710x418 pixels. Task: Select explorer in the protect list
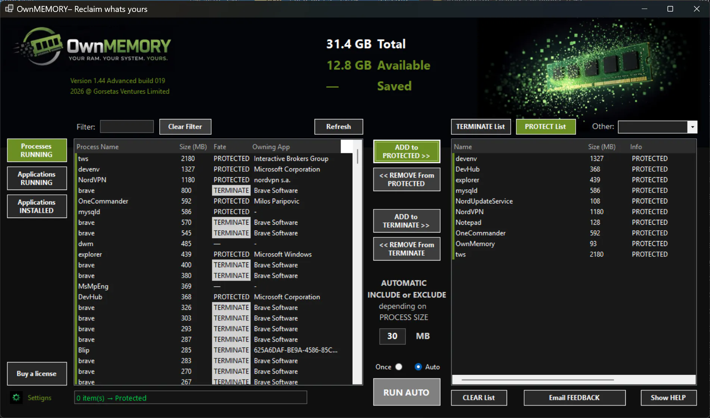pyautogui.click(x=574, y=180)
